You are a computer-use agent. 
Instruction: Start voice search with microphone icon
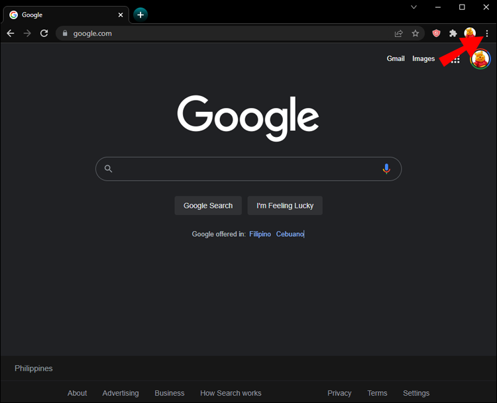pos(386,169)
